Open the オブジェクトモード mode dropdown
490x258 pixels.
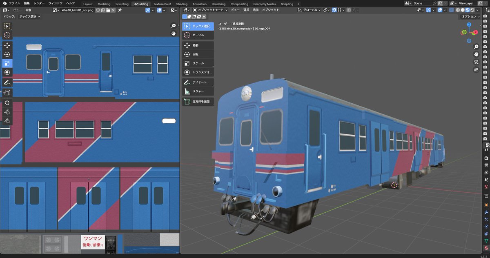(x=210, y=10)
